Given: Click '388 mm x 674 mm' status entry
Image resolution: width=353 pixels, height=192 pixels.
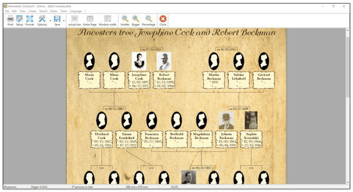Looking at the screenshot, I should (x=137, y=187).
